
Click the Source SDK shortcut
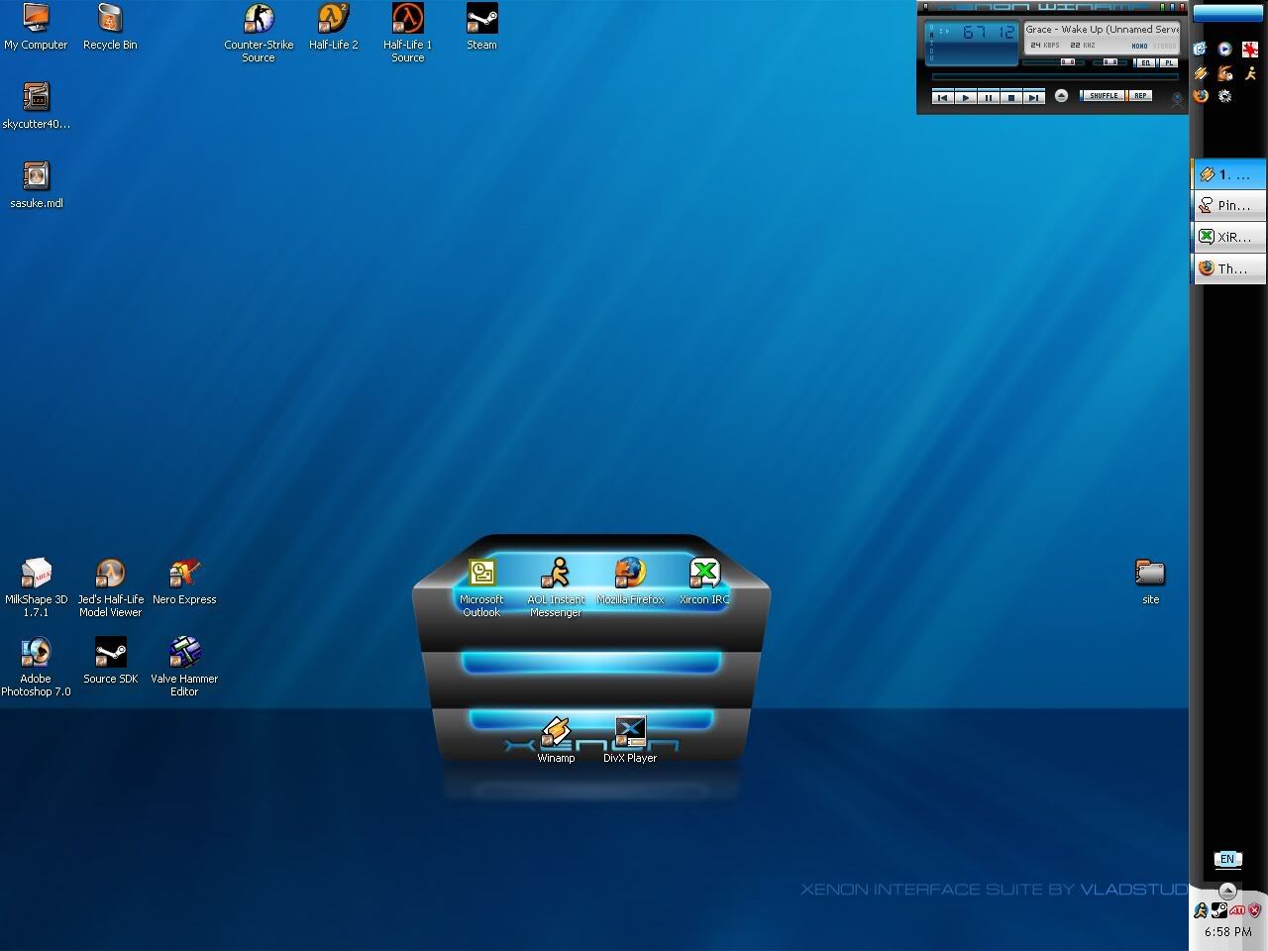(110, 661)
